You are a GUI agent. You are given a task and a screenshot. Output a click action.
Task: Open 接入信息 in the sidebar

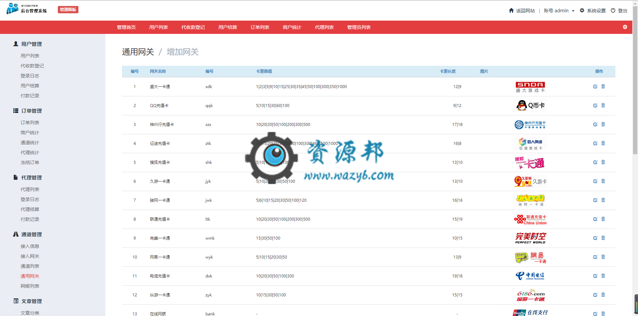click(x=30, y=246)
